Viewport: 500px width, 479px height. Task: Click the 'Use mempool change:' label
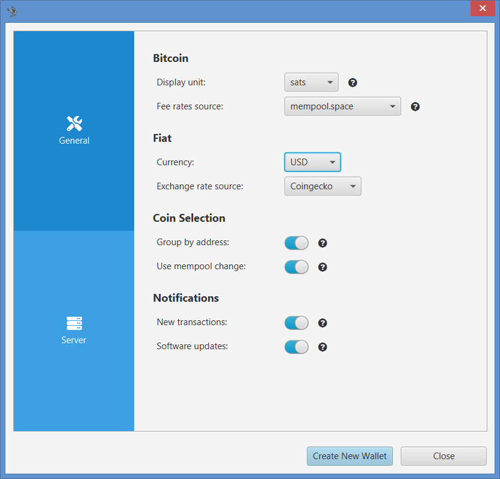pyautogui.click(x=201, y=266)
